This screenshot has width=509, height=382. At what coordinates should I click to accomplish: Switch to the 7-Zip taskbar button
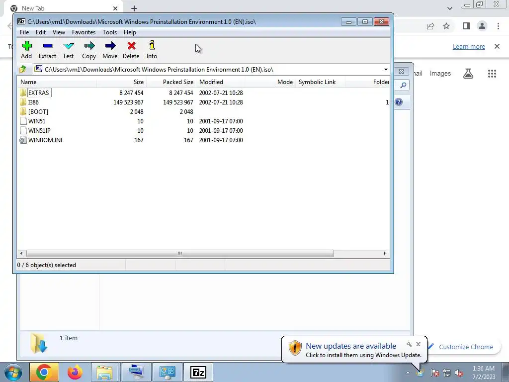(x=198, y=372)
